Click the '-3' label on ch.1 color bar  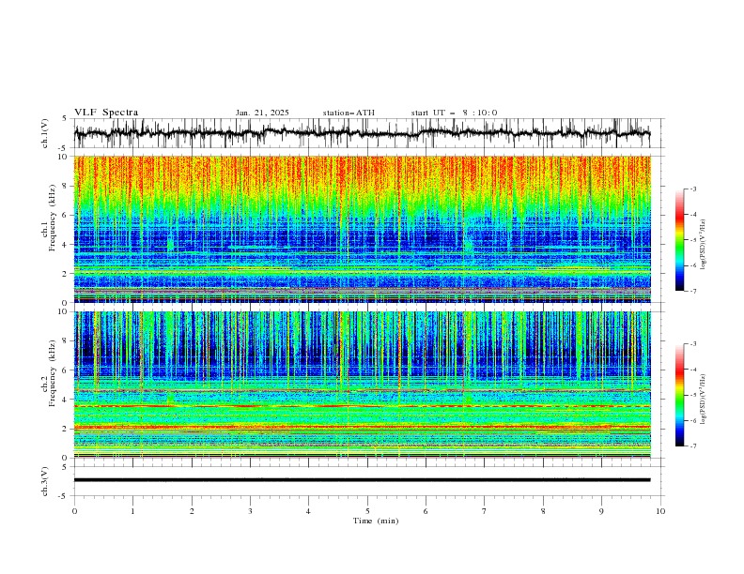tap(693, 189)
